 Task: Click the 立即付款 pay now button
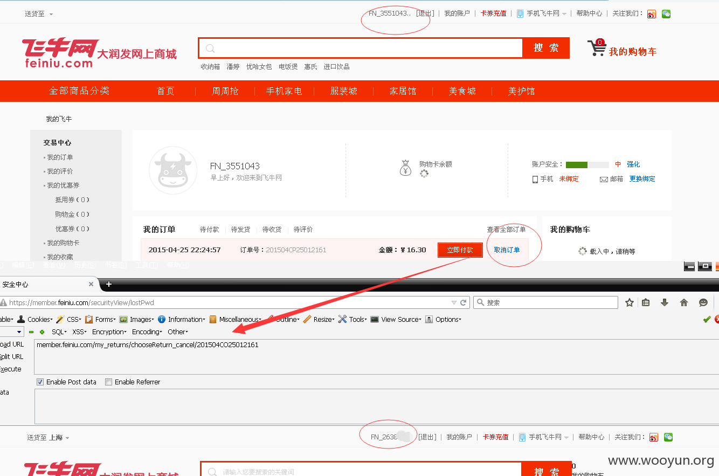(x=460, y=250)
